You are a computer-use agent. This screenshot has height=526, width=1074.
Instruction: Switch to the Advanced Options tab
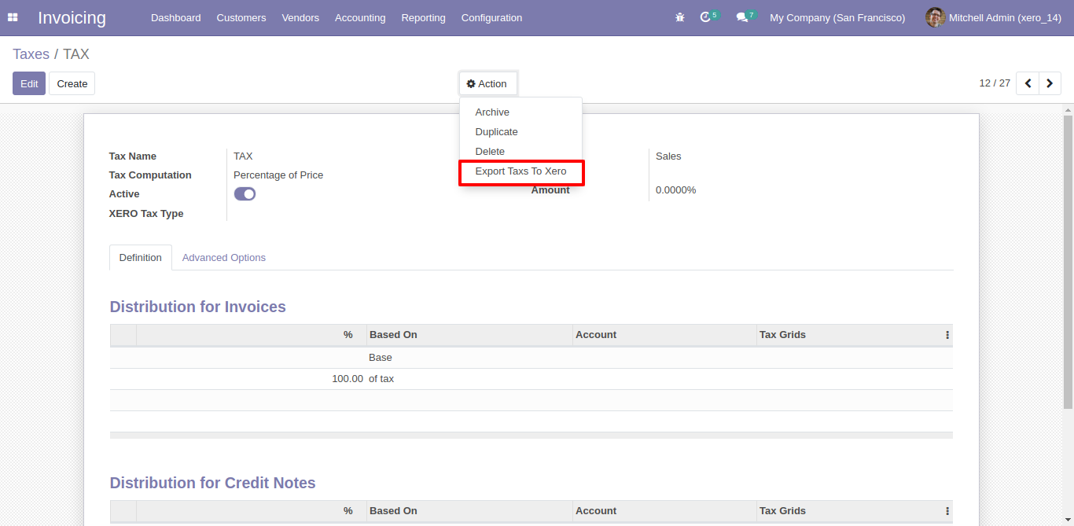pos(224,258)
